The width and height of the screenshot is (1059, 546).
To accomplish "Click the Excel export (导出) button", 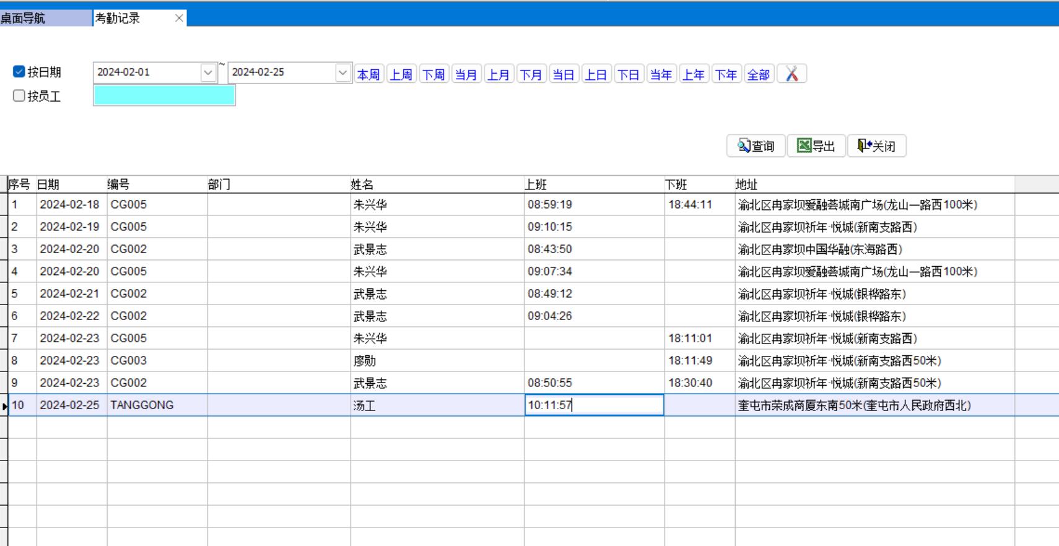I will (x=816, y=146).
